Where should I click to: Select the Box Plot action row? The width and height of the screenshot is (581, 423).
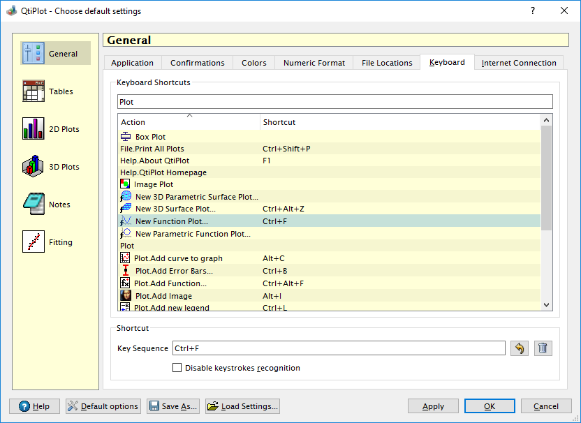pyautogui.click(x=150, y=137)
